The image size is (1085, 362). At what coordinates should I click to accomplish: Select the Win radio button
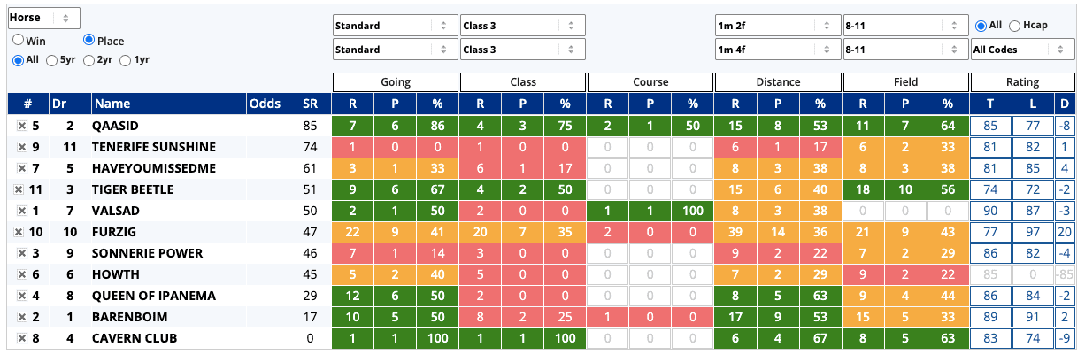coord(18,40)
